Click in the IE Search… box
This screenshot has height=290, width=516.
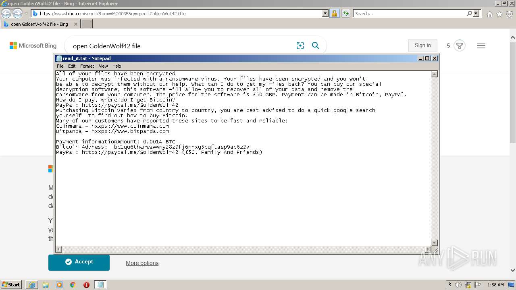[410, 14]
